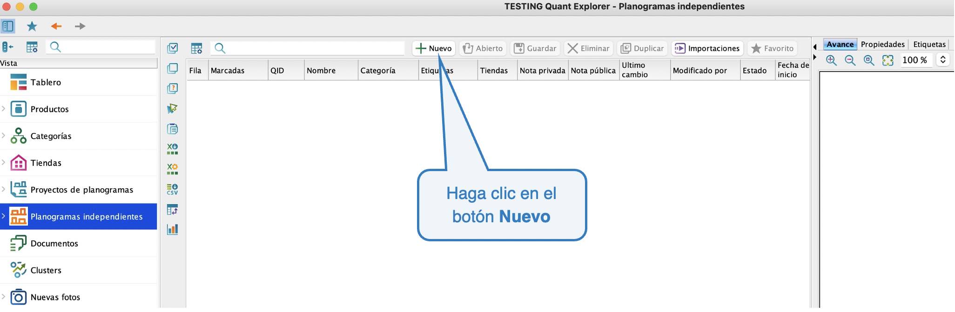Click the Favorito star button
This screenshot has width=955, height=312.
coord(772,48)
